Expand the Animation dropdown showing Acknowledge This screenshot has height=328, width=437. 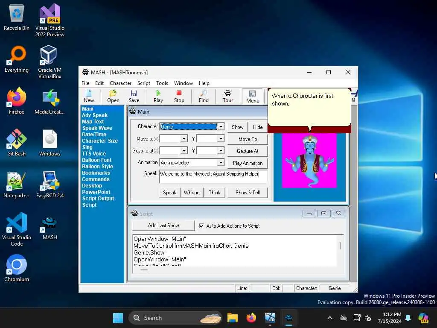[221, 163]
